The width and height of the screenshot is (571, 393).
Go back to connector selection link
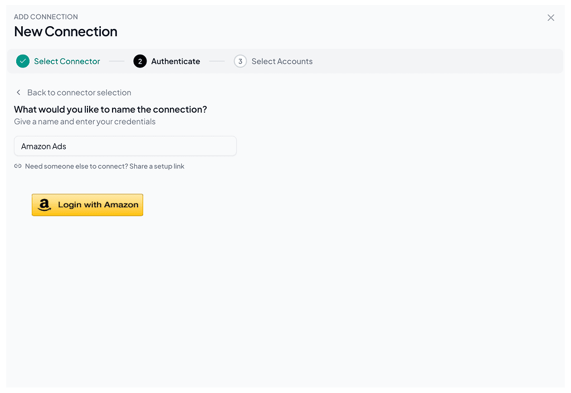tap(79, 93)
